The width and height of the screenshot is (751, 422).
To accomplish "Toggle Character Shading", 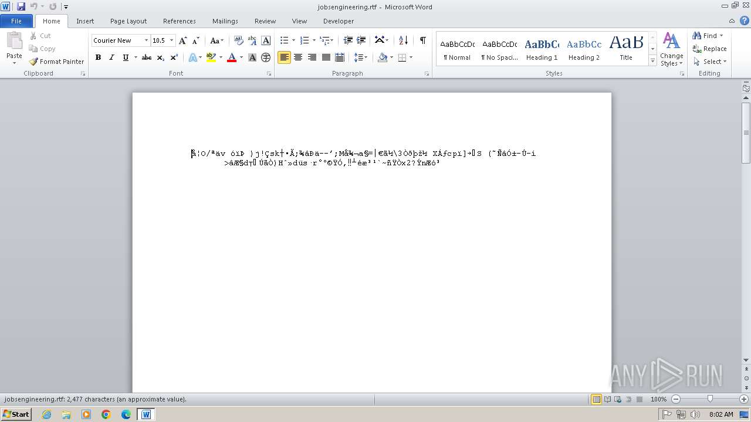I will [x=252, y=57].
